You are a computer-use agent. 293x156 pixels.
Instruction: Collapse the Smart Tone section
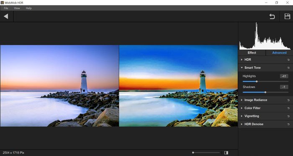242,68
